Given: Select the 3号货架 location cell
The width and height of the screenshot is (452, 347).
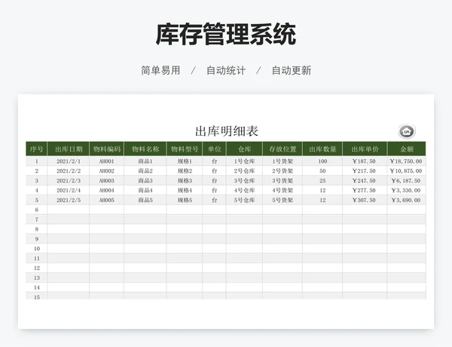Looking at the screenshot, I should [282, 181].
